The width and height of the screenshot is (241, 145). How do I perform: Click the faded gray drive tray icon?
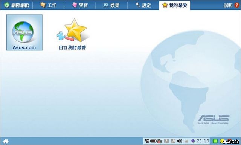pos(186,141)
